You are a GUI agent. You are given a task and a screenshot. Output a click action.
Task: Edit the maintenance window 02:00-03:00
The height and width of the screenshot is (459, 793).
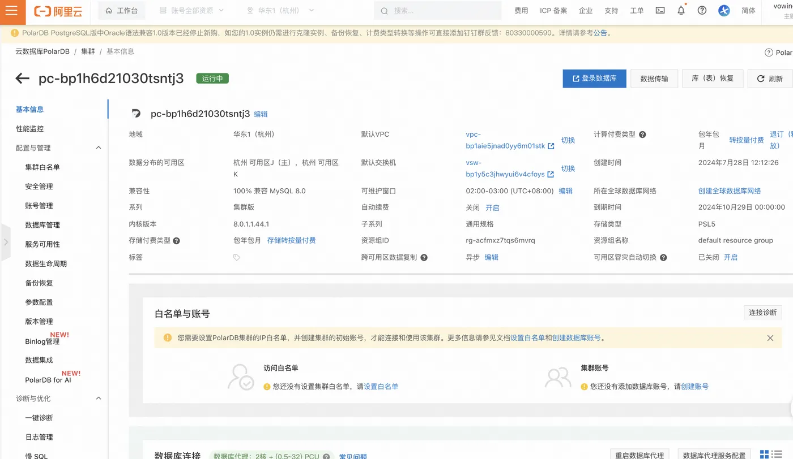565,191
